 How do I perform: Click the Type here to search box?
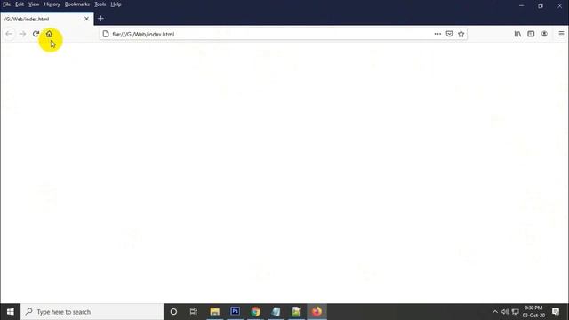[x=92, y=312]
